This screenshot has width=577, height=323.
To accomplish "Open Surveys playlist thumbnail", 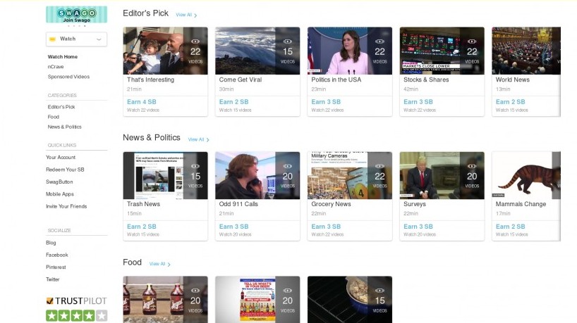I will click(442, 175).
